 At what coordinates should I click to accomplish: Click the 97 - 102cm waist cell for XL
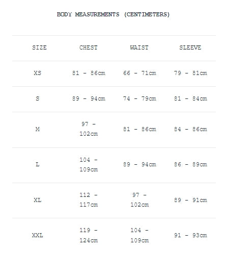[x=140, y=200]
